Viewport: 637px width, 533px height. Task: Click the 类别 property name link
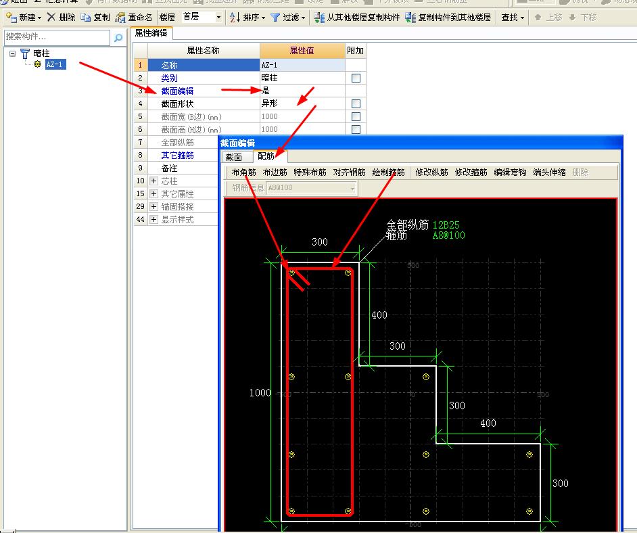(169, 78)
